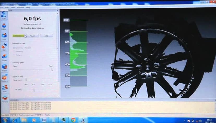The image size is (216, 123).
Task: Click the 'Recording in progress' status text
Action: 32,28
